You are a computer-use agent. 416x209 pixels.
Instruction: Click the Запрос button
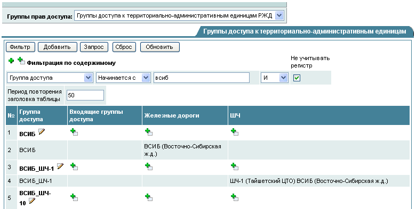[94, 47]
